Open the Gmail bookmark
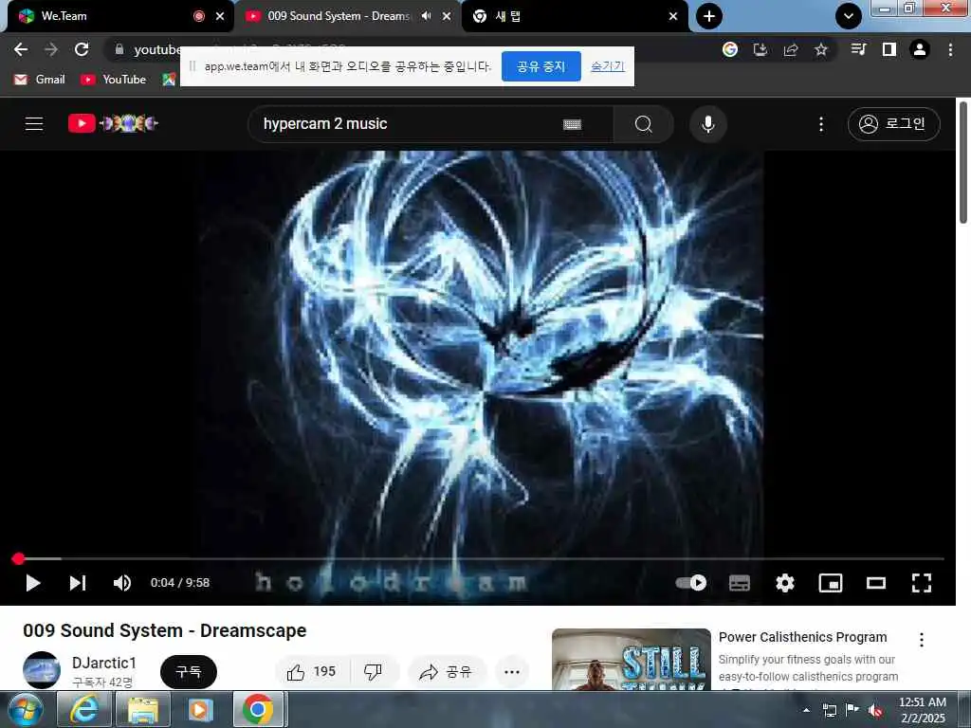This screenshot has height=728, width=971. point(40,80)
